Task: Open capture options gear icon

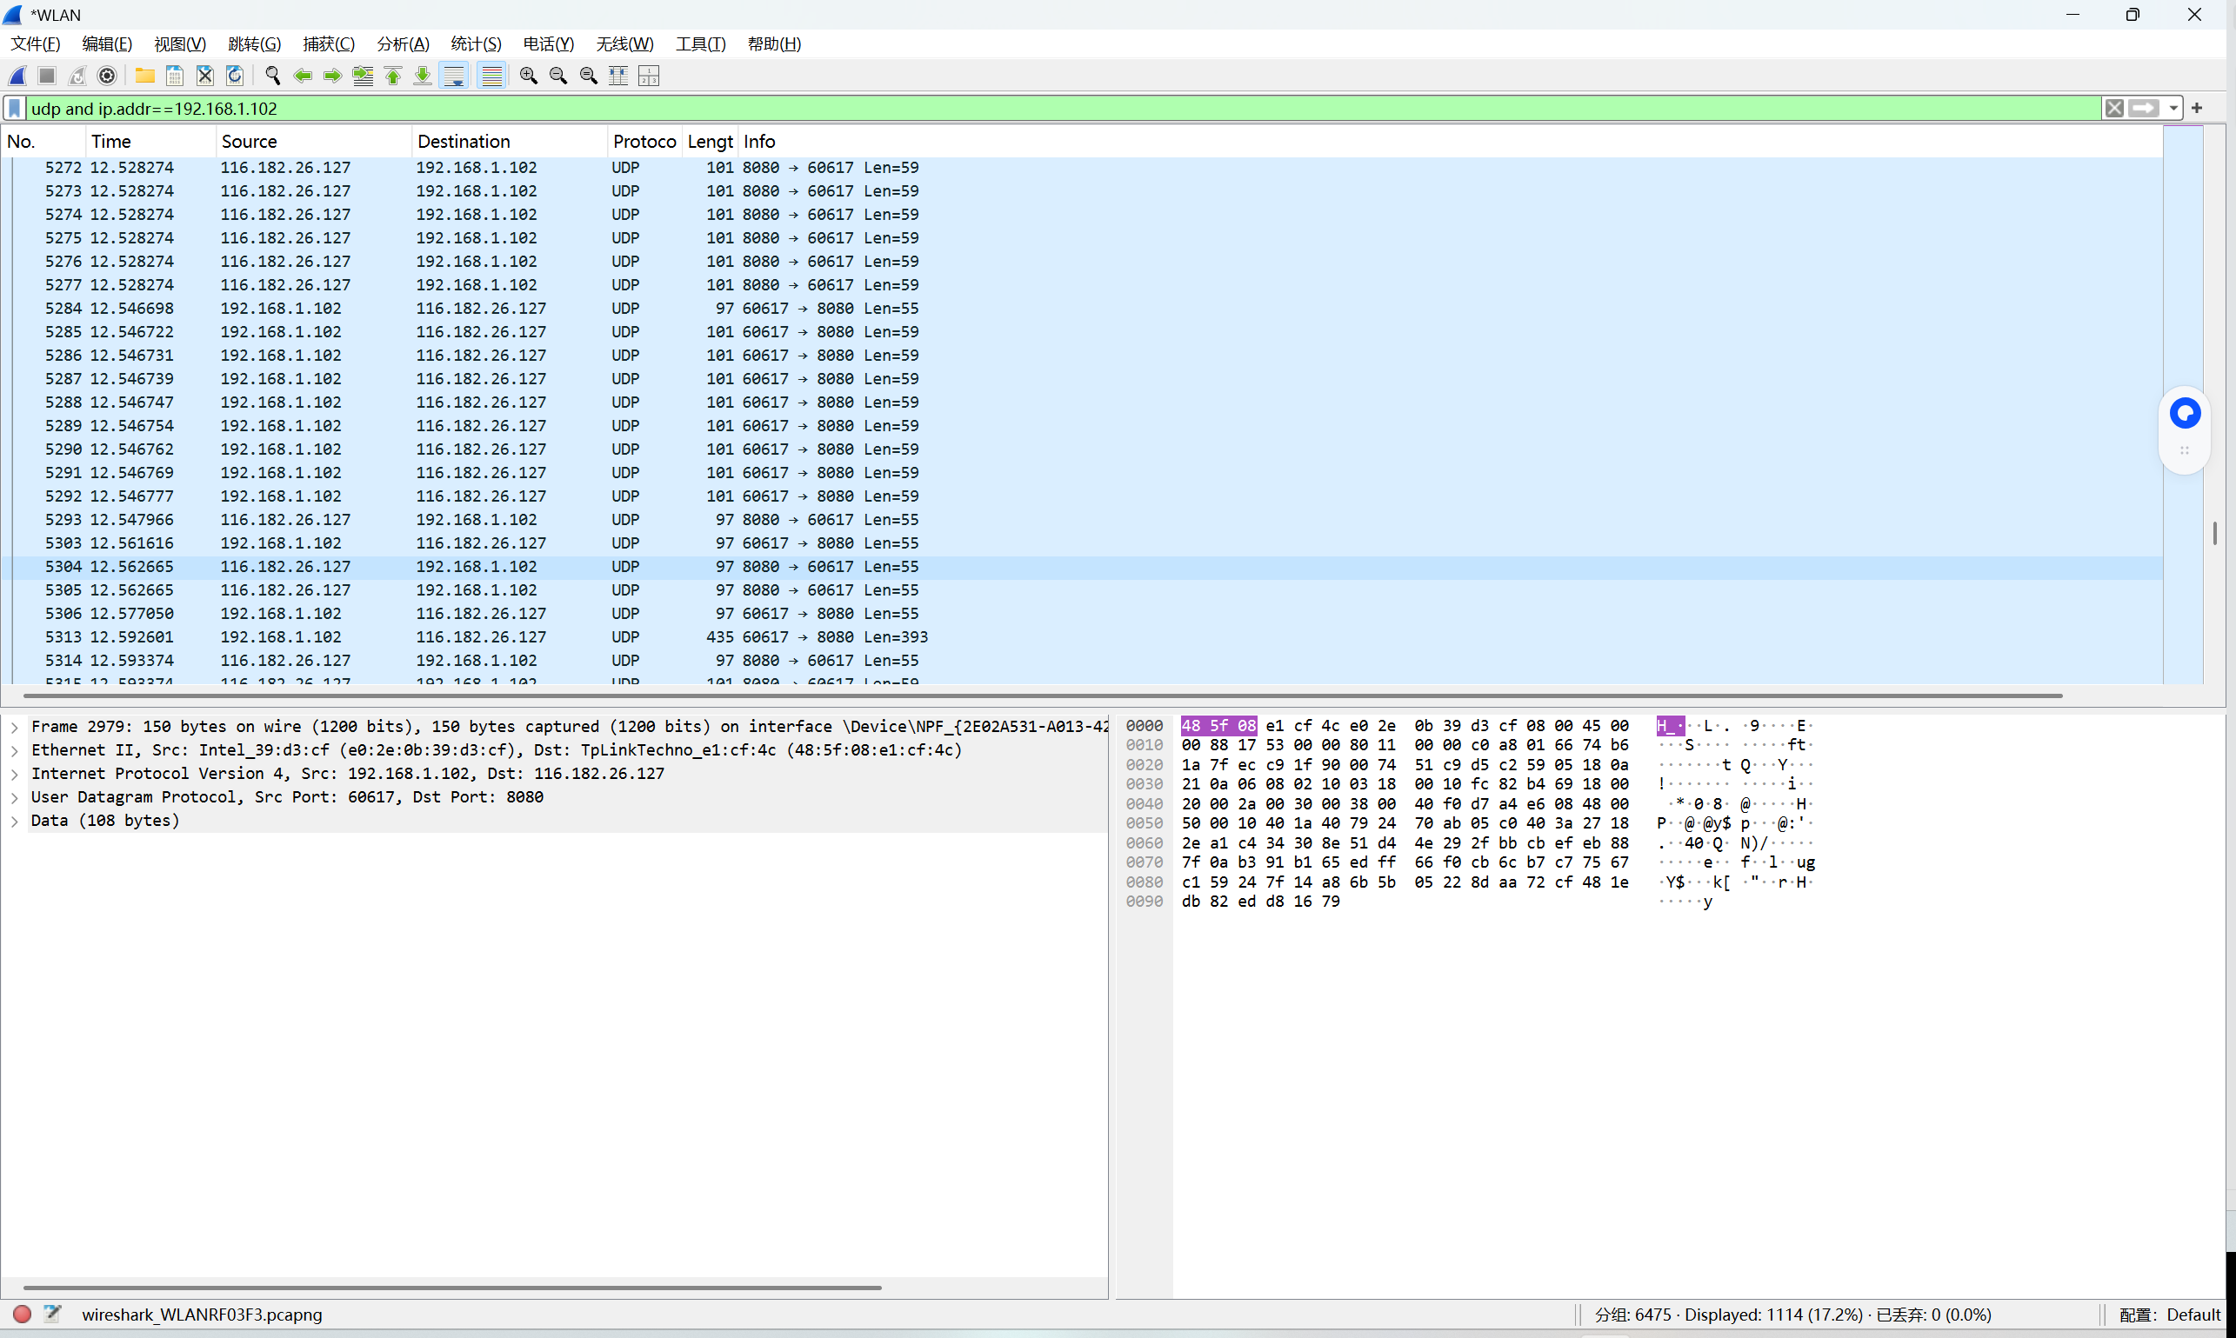Action: click(x=106, y=76)
